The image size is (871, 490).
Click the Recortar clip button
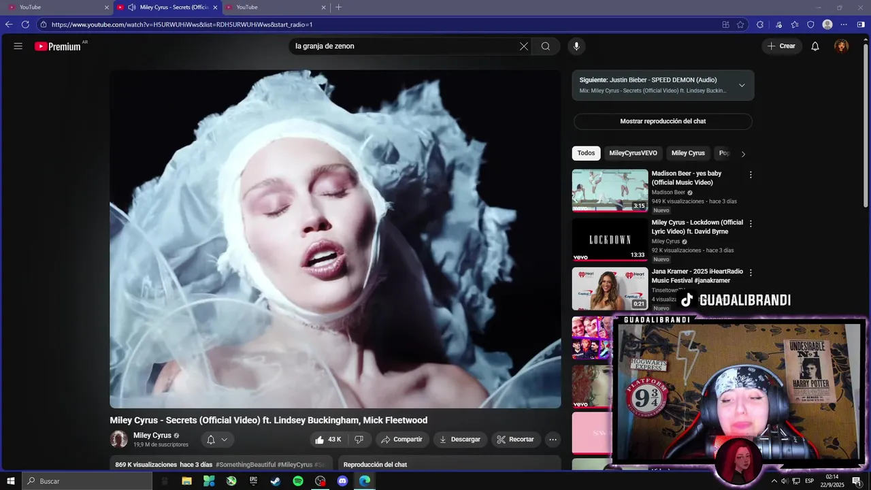[x=516, y=440]
